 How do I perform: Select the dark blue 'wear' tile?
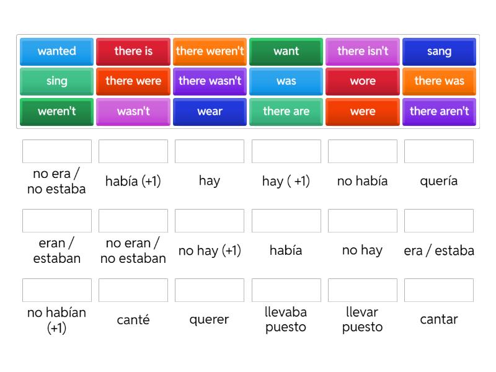(x=210, y=112)
